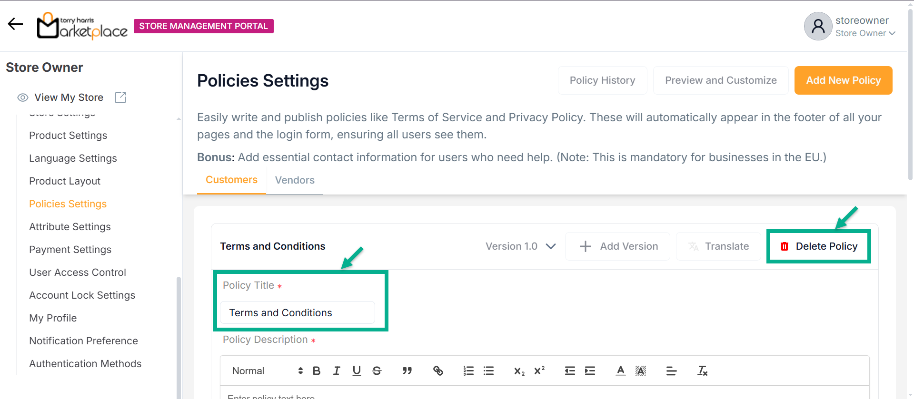Apply strikethrough formatting
This screenshot has height=399, width=914.
click(377, 371)
